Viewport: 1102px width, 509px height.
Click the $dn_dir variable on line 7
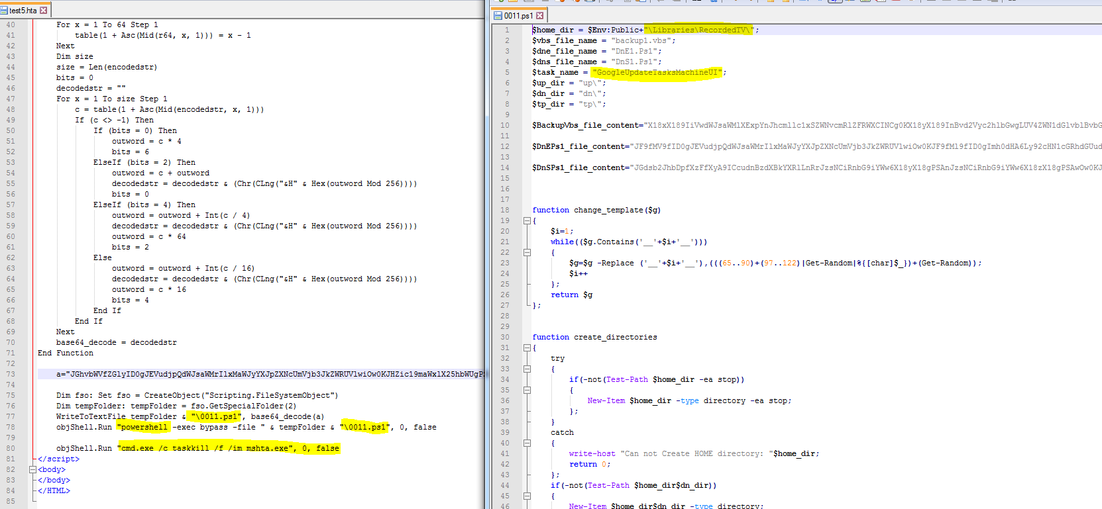[548, 93]
